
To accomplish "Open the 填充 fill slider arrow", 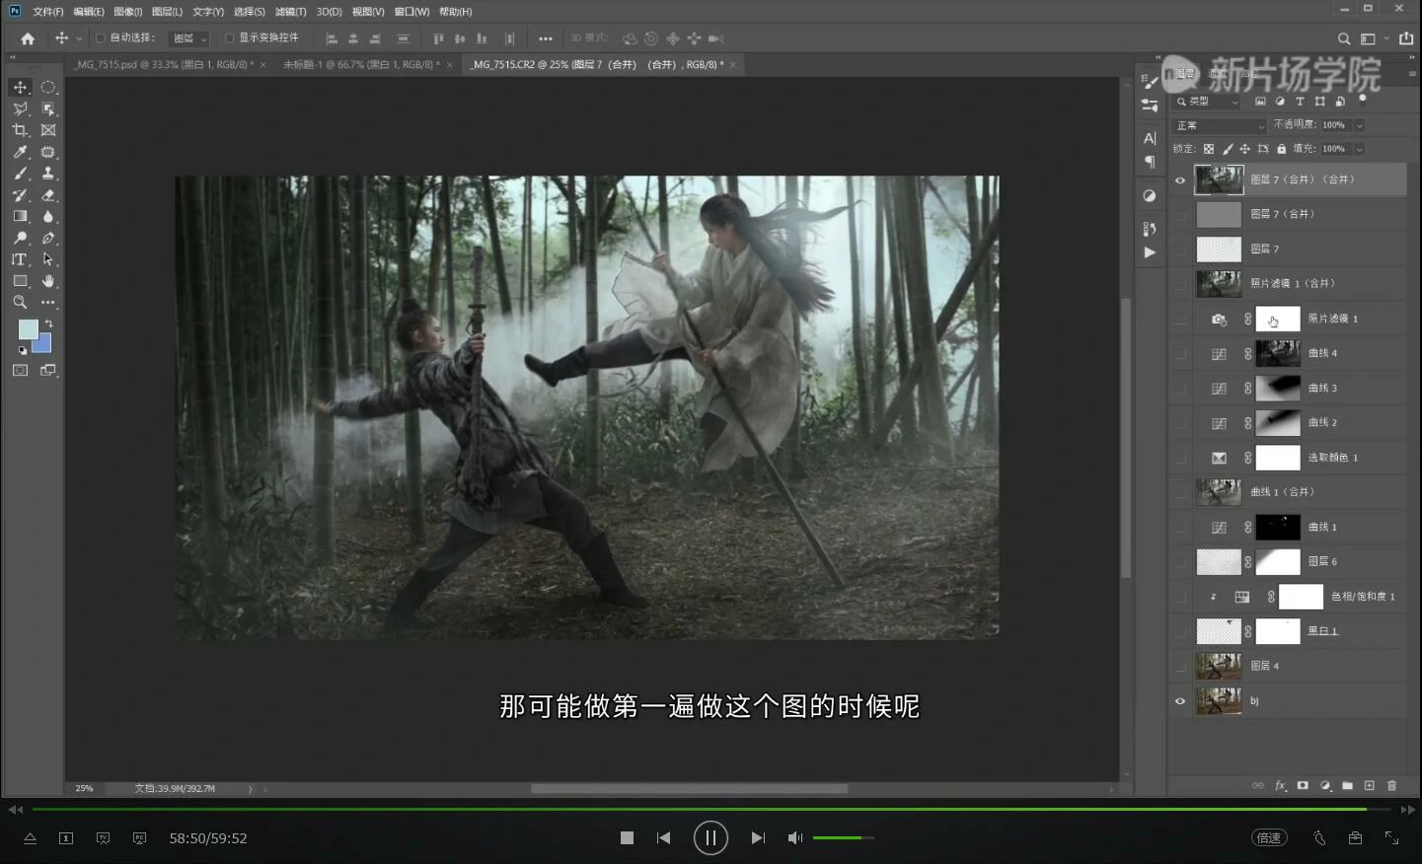I will point(1359,149).
